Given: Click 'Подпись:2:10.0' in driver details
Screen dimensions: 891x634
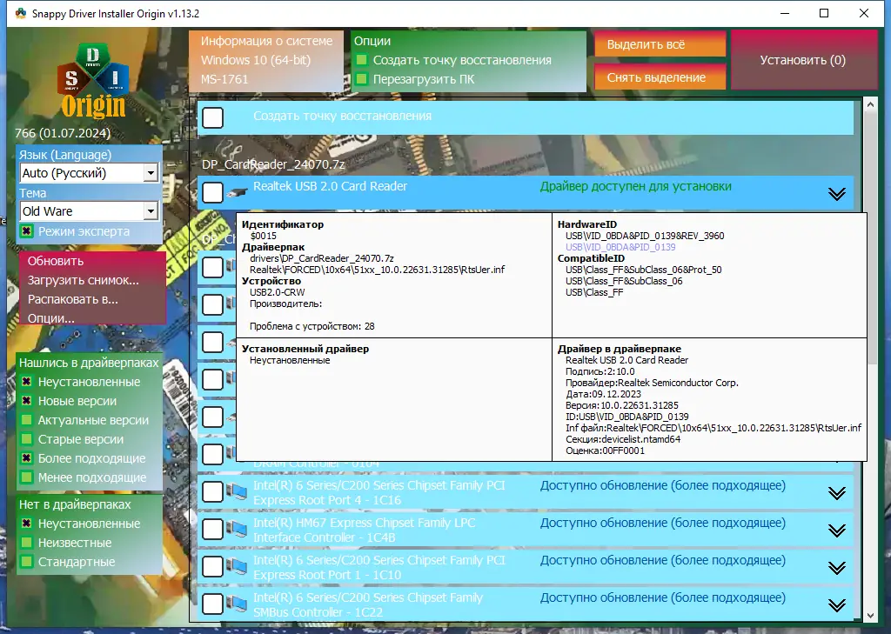Looking at the screenshot, I should pos(600,371).
